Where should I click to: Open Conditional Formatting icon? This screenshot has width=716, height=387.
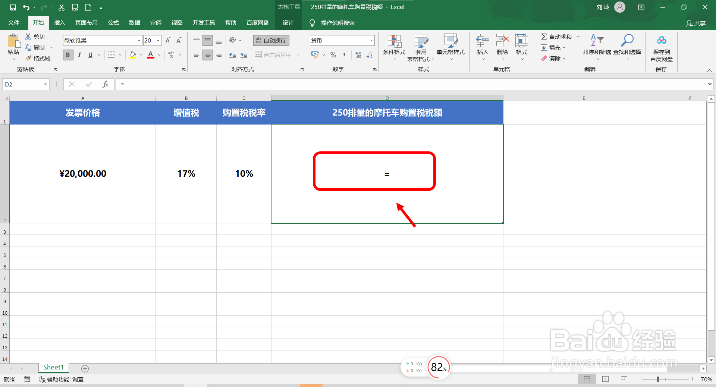point(394,41)
